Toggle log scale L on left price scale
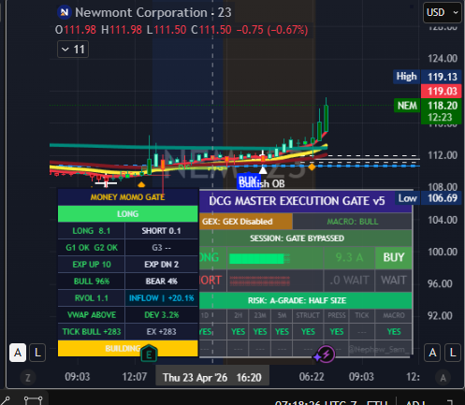Viewport: 465px width, 405px height. (x=37, y=353)
